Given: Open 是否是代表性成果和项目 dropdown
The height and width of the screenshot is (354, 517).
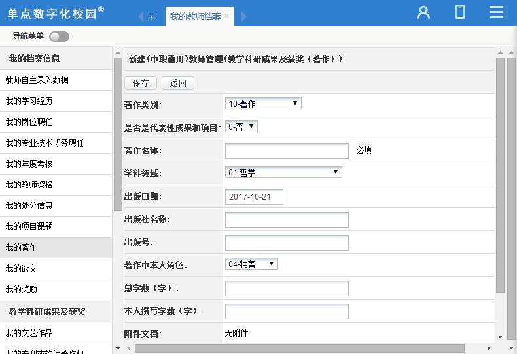Looking at the screenshot, I should 241,126.
